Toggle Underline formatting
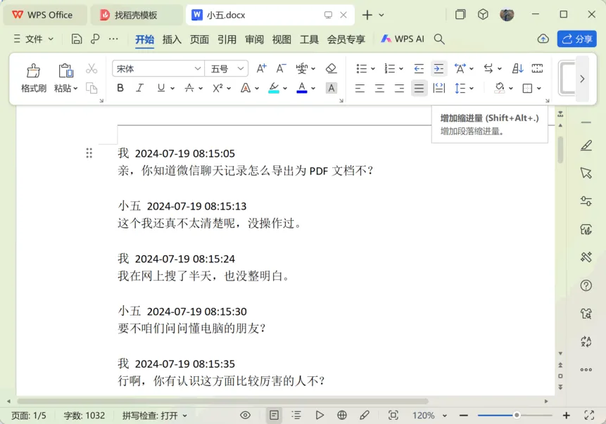 click(x=160, y=88)
